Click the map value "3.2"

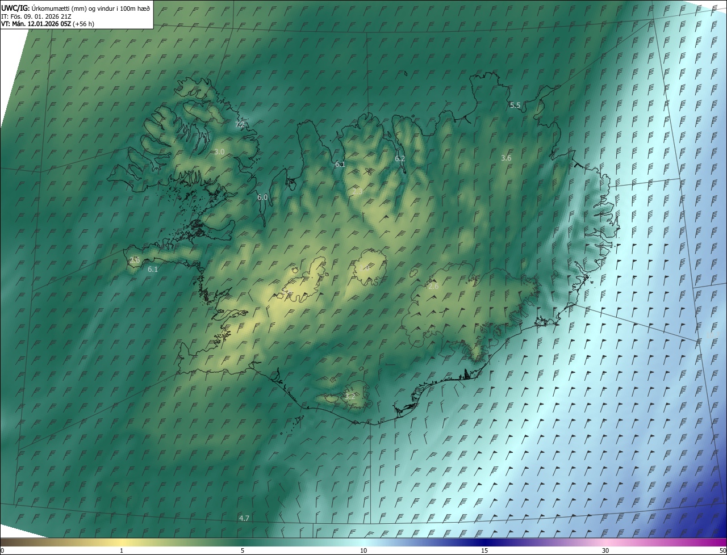click(350, 396)
